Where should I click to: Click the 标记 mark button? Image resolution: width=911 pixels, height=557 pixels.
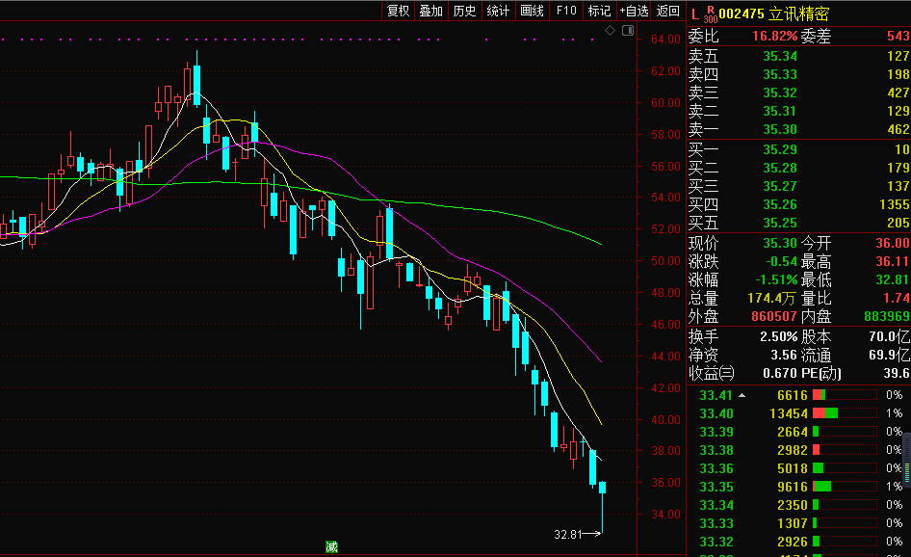point(599,11)
